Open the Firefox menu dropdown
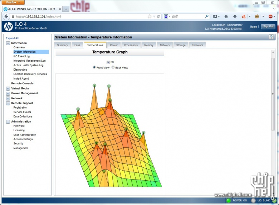Screen dimensions: 279x205 point(13,3)
